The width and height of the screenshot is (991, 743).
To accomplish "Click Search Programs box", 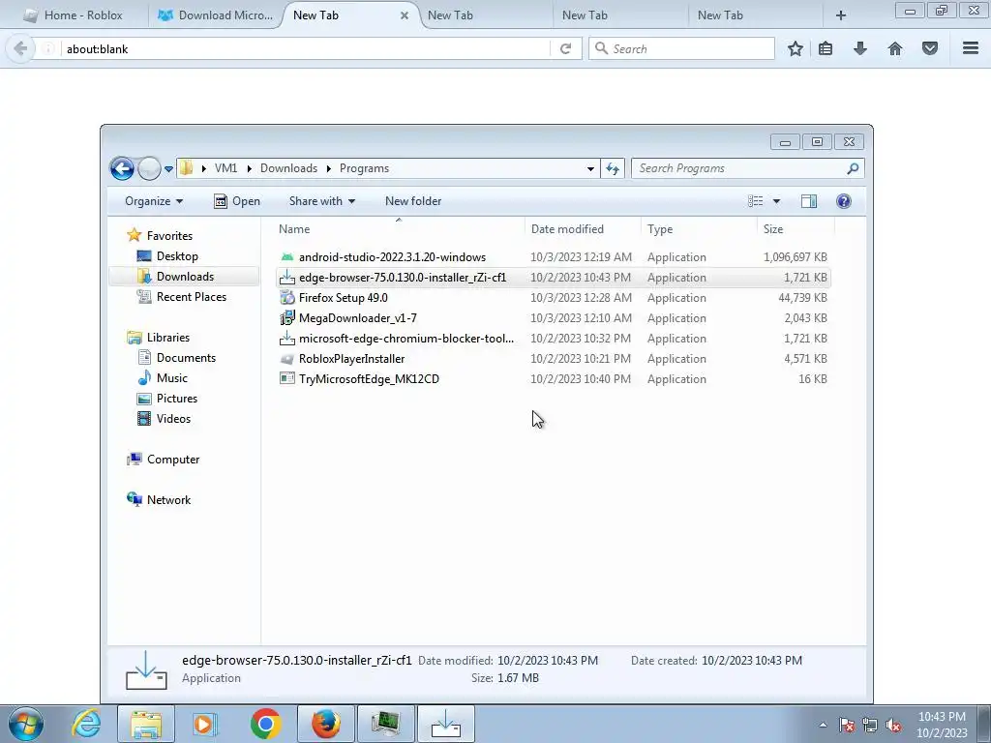I will [747, 168].
